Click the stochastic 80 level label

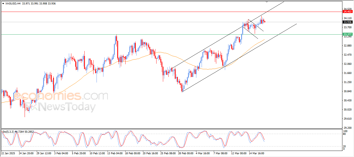(345, 134)
